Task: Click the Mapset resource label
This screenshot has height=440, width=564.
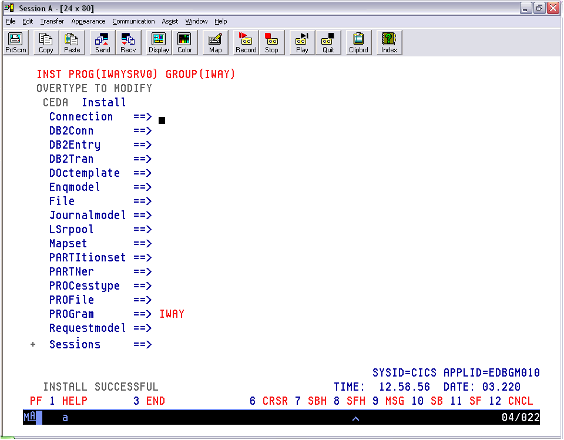Action: click(68, 244)
